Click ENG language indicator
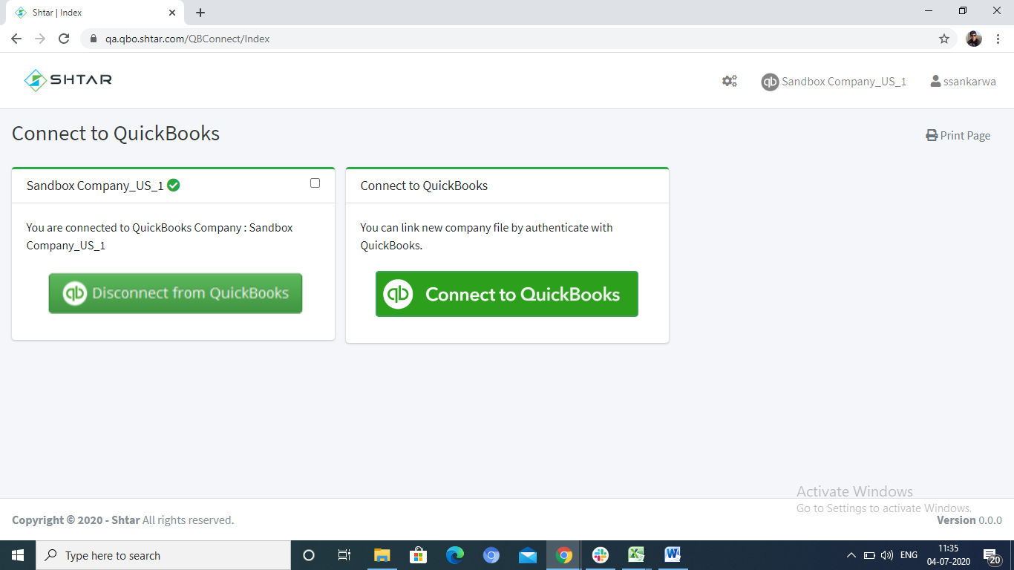 pyautogui.click(x=909, y=555)
